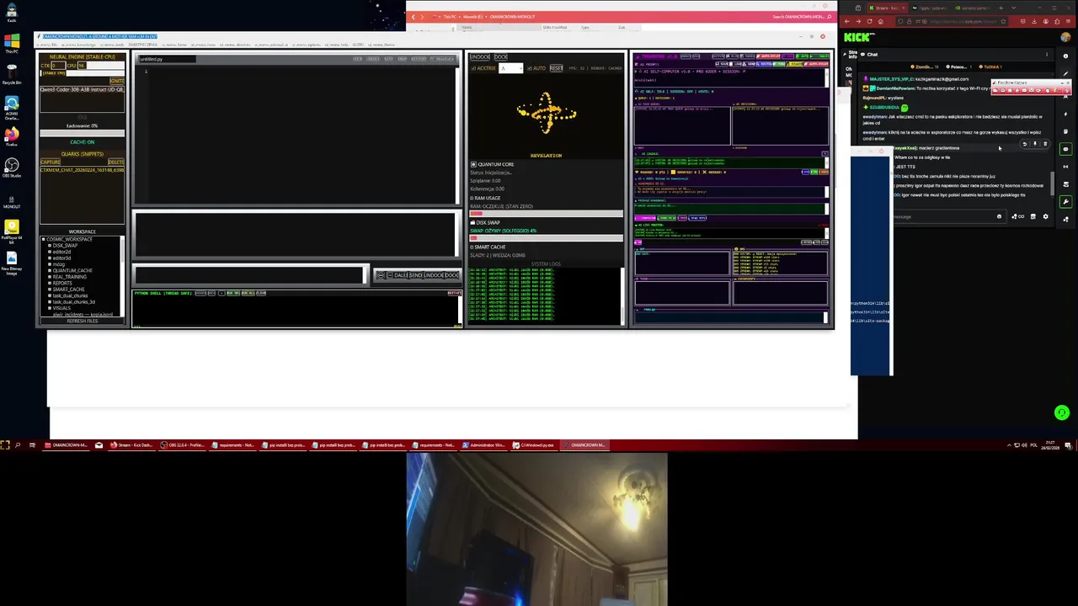Expand the QUANTUM_CACHE folder
The width and height of the screenshot is (1078, 606).
pos(49,270)
